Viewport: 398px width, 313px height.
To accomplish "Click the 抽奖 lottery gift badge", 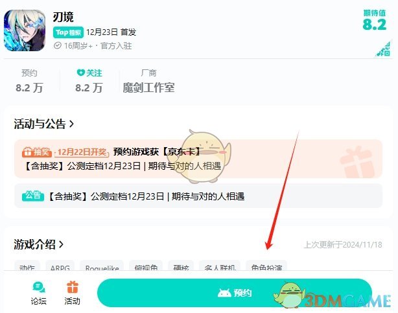I will click(x=37, y=152).
